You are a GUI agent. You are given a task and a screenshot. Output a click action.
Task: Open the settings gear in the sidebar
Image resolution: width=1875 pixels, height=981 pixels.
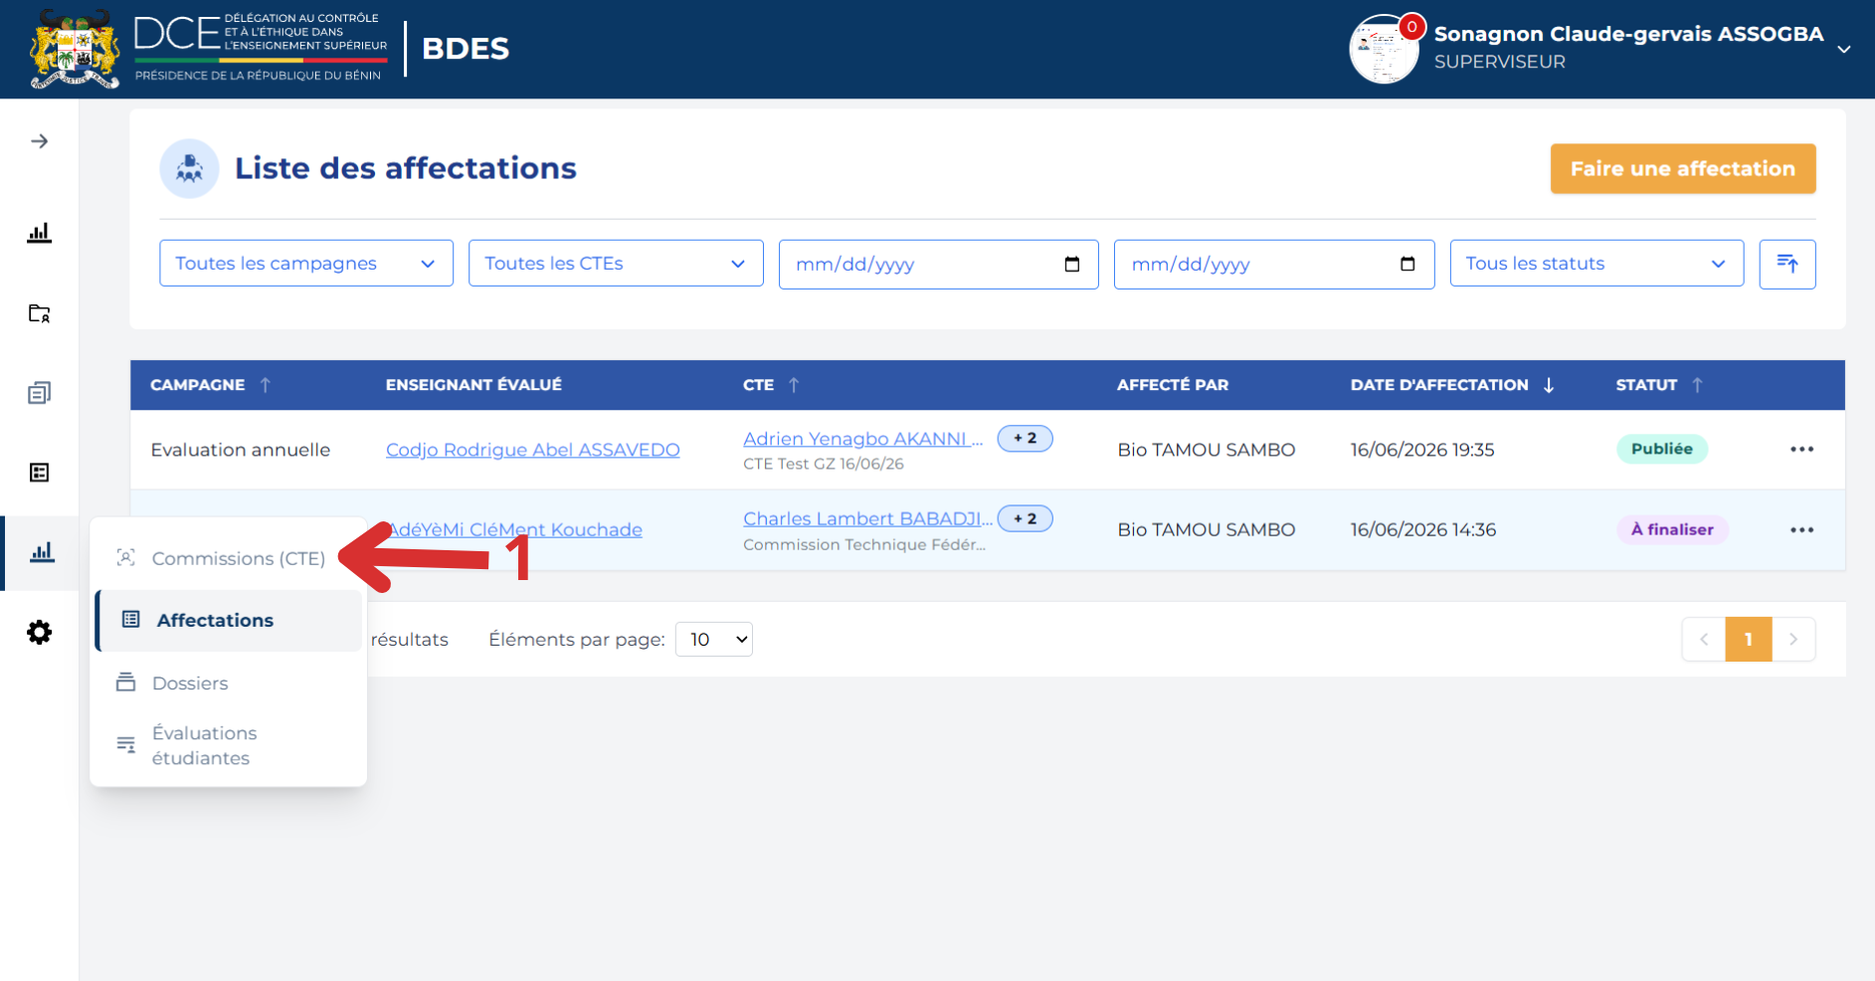click(x=39, y=632)
